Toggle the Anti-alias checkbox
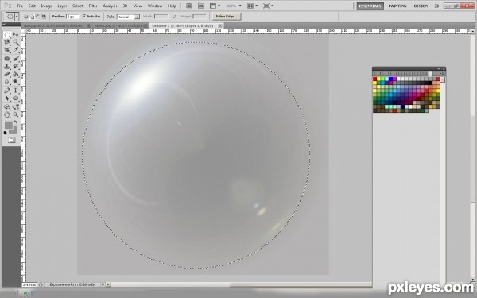Image resolution: width=477 pixels, height=298 pixels. (84, 16)
